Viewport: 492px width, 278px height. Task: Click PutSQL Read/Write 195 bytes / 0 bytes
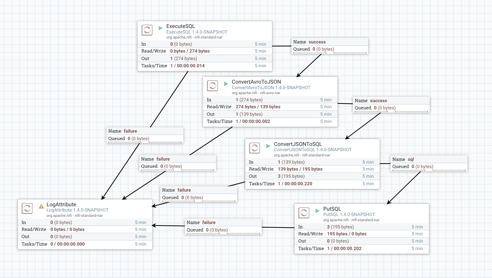tap(347, 234)
